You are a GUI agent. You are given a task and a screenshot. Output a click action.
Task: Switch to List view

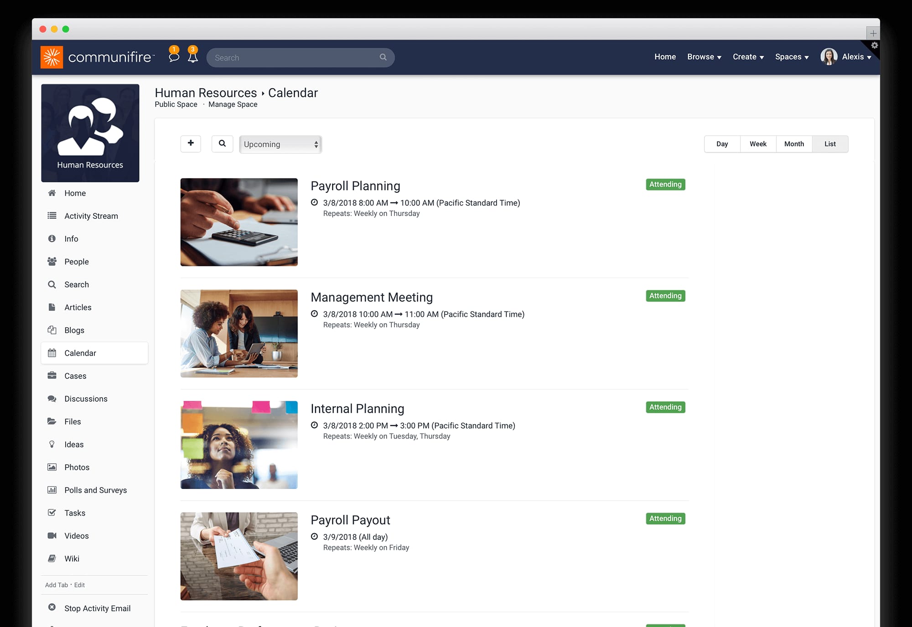coord(830,144)
